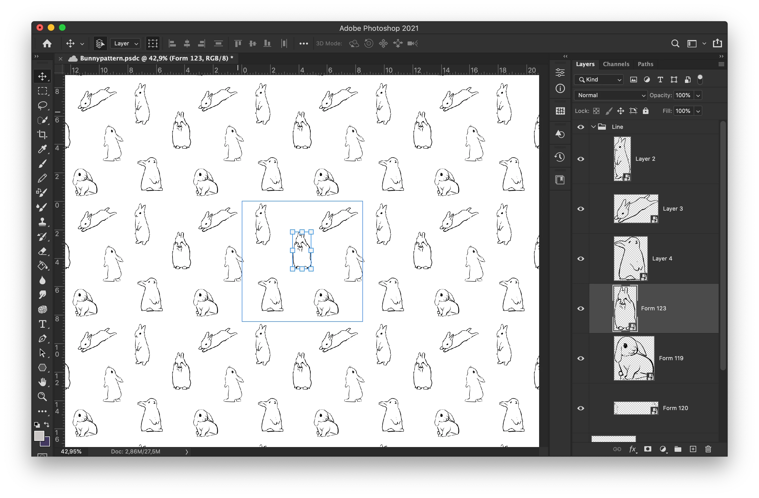Select the Layer 4 thumbnail
Viewport: 759px width, 498px height.
[x=631, y=258]
